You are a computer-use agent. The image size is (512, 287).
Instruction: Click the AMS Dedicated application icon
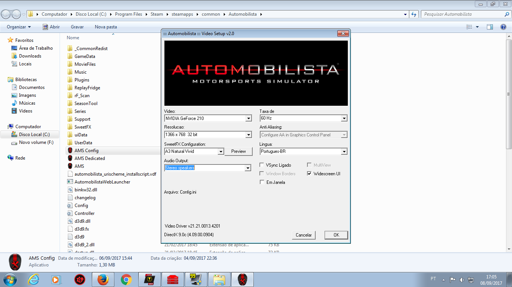(x=70, y=158)
